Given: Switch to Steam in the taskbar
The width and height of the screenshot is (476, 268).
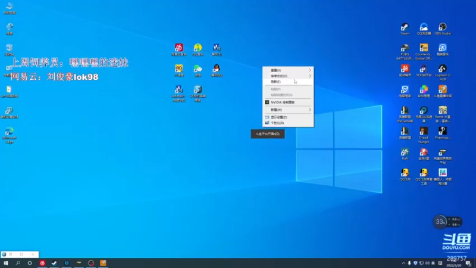Looking at the screenshot, I should [x=54, y=263].
